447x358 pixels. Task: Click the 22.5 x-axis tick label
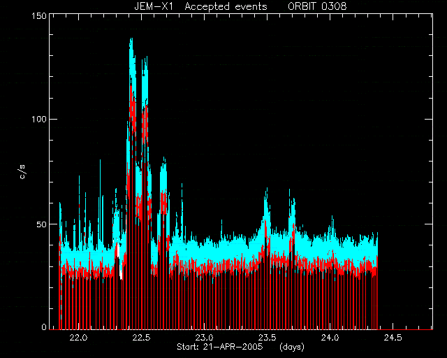click(141, 338)
